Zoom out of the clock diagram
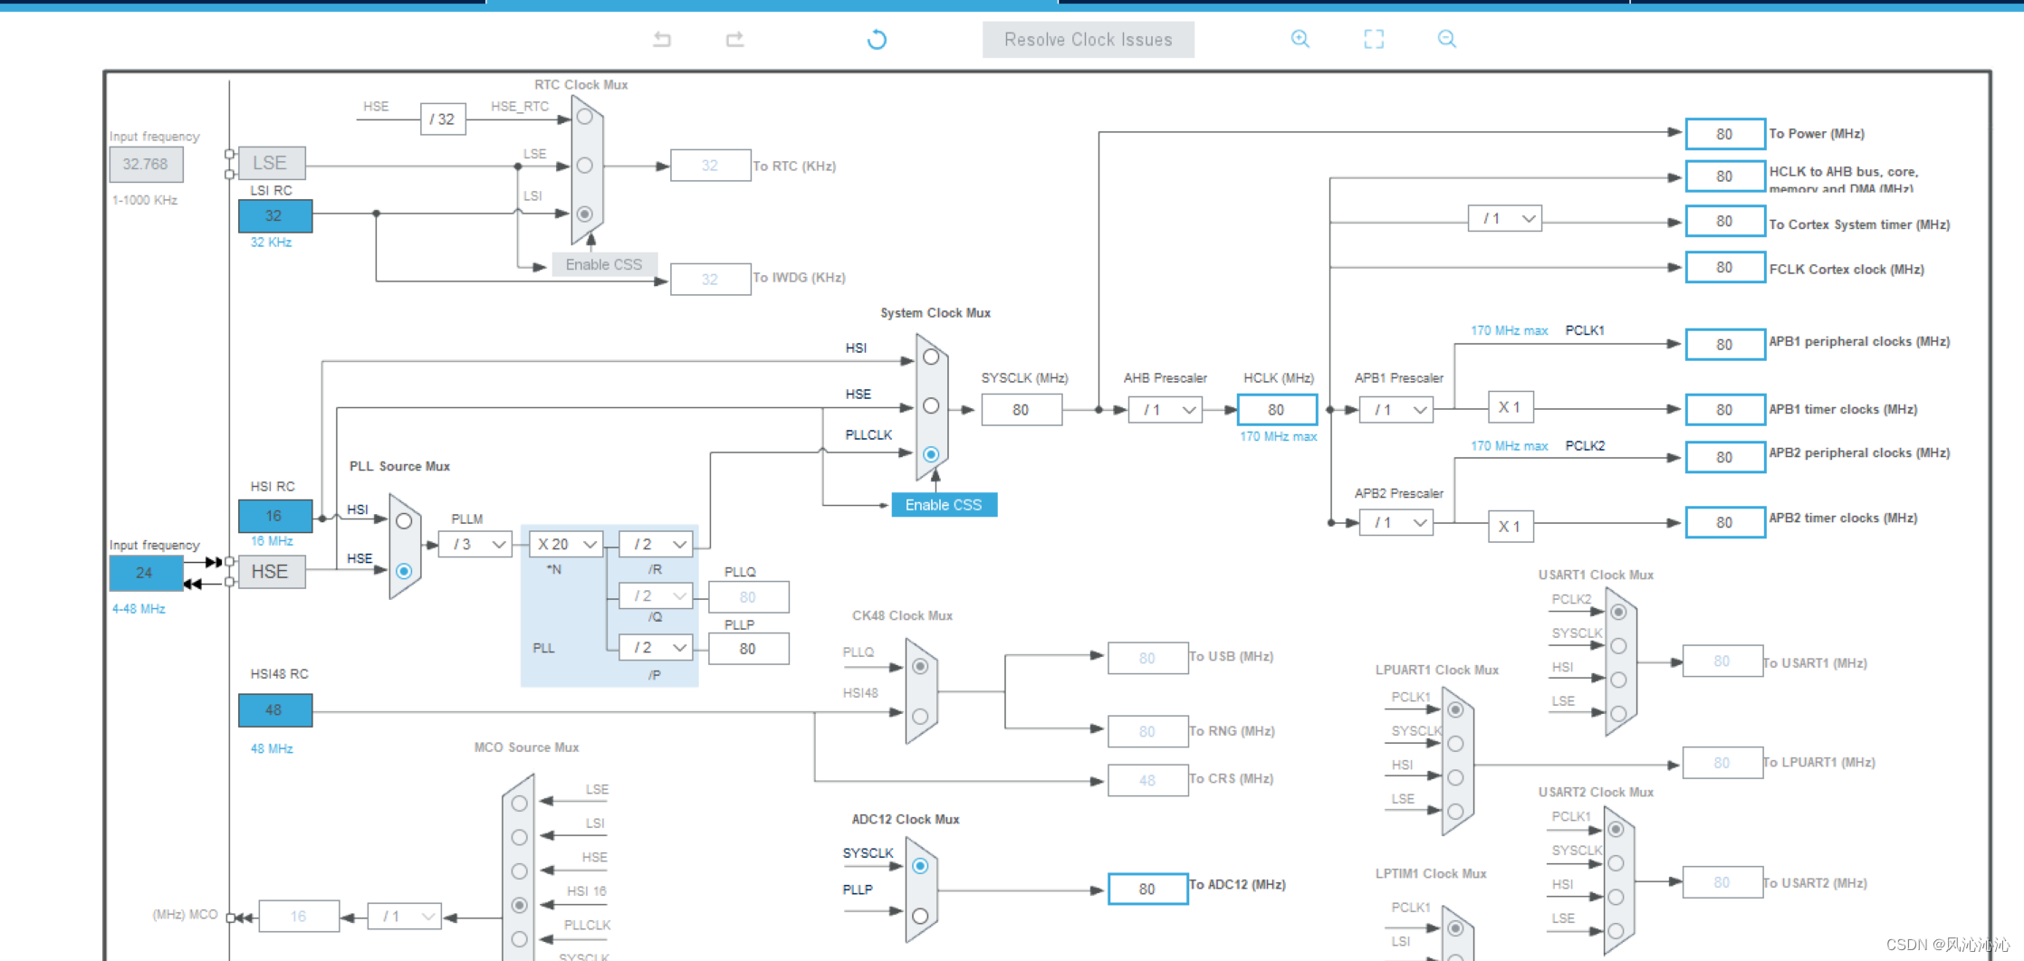The width and height of the screenshot is (2024, 961). [x=1447, y=39]
